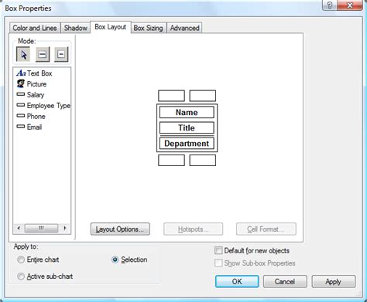Toggle Show Sub-box Properties checkbox
Screen dimensions: 367x302
pos(218,263)
